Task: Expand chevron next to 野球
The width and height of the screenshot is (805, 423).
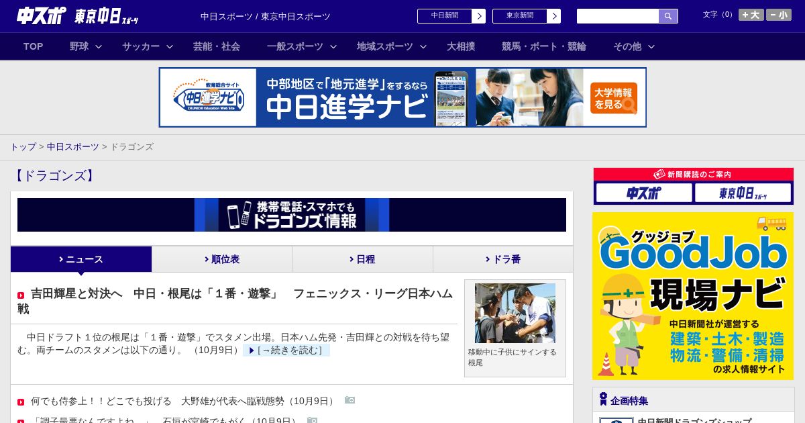Action: (x=99, y=47)
